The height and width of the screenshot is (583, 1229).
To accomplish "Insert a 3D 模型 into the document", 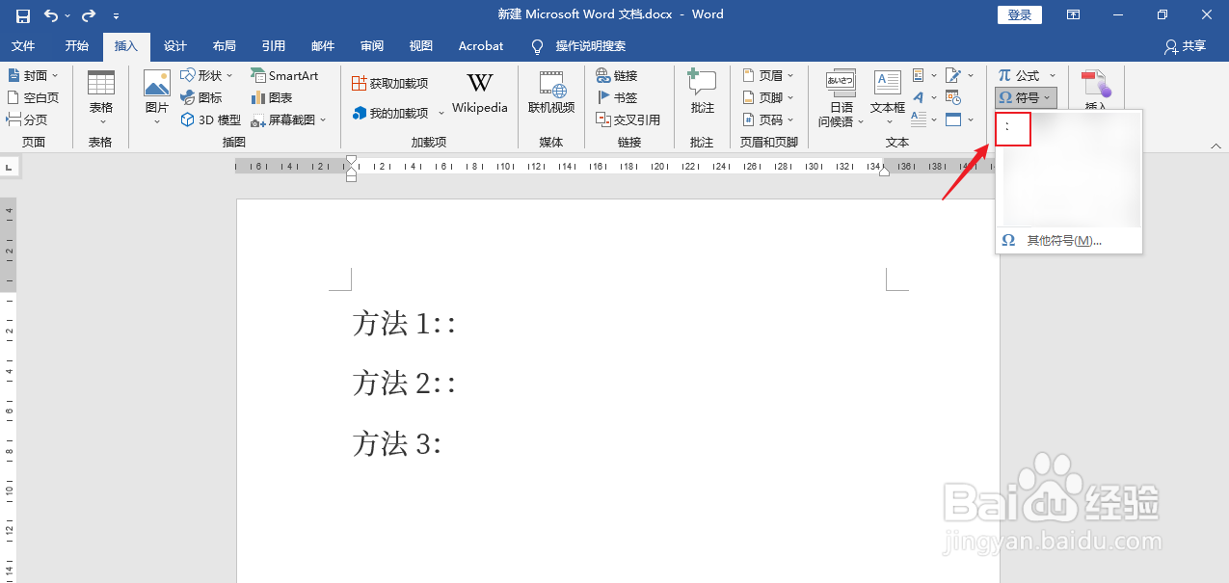I will tap(208, 119).
